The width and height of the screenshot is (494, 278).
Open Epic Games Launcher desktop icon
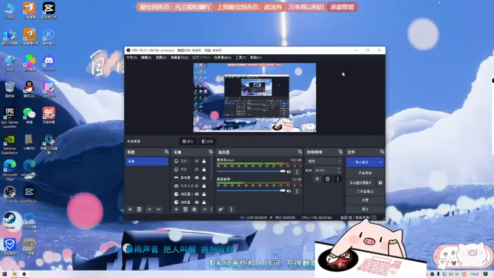[9, 118]
